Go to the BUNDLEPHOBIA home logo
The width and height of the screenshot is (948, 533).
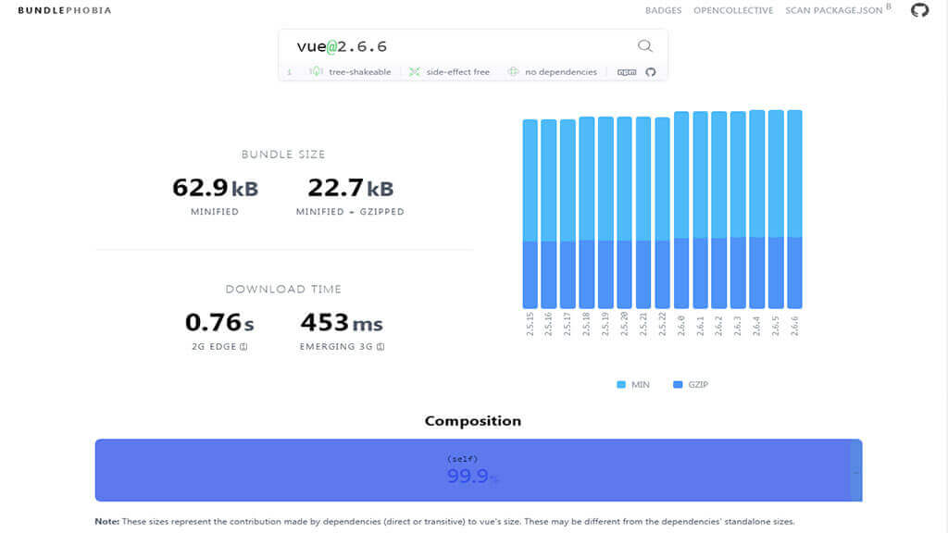click(65, 10)
